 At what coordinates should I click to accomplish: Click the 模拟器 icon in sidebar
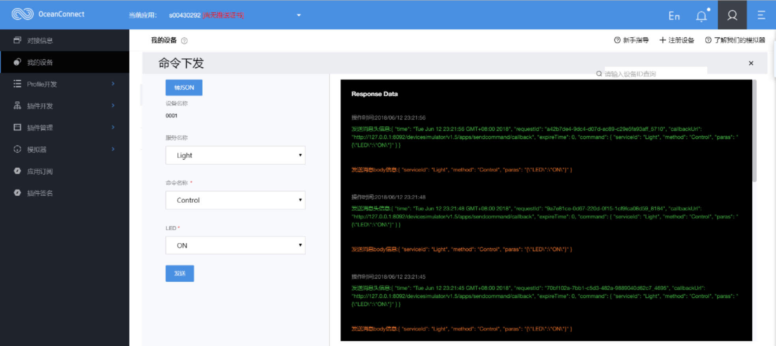pos(17,149)
